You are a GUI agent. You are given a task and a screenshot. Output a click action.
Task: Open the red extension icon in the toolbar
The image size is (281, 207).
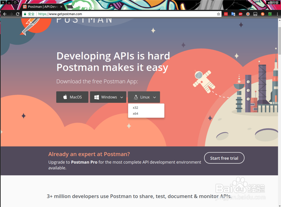point(226,14)
